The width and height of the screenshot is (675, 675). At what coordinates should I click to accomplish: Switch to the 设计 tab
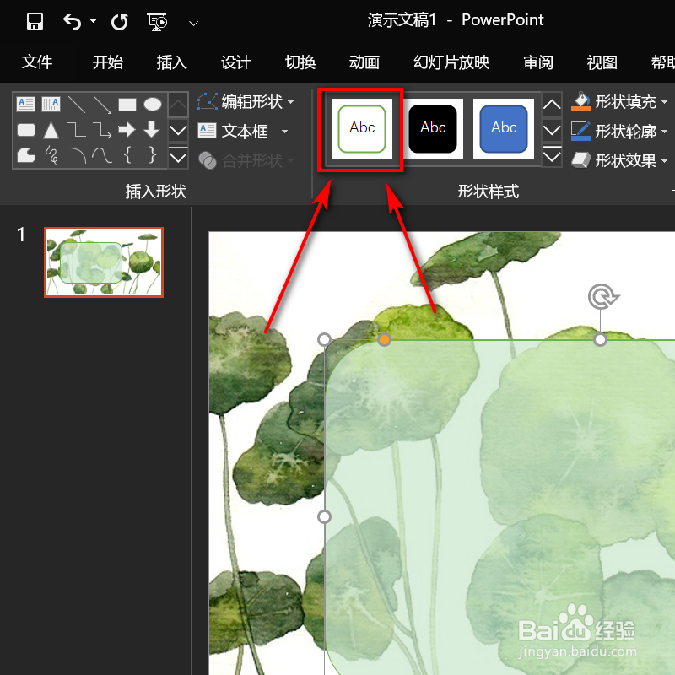[x=236, y=62]
